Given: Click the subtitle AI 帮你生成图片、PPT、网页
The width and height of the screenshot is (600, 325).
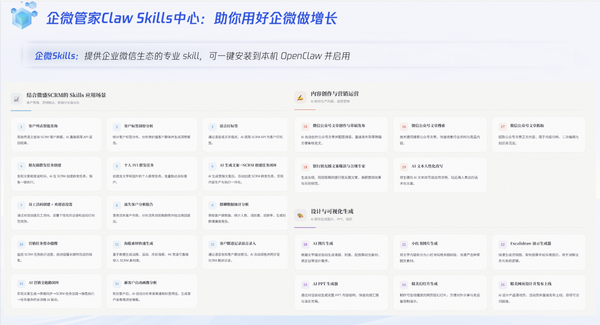Looking at the screenshot, I should 332,219.
